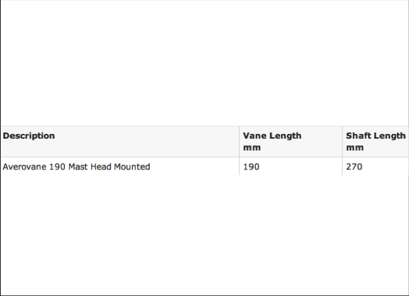
Task: Click the word Averovane in the description
Action: pyautogui.click(x=24, y=167)
